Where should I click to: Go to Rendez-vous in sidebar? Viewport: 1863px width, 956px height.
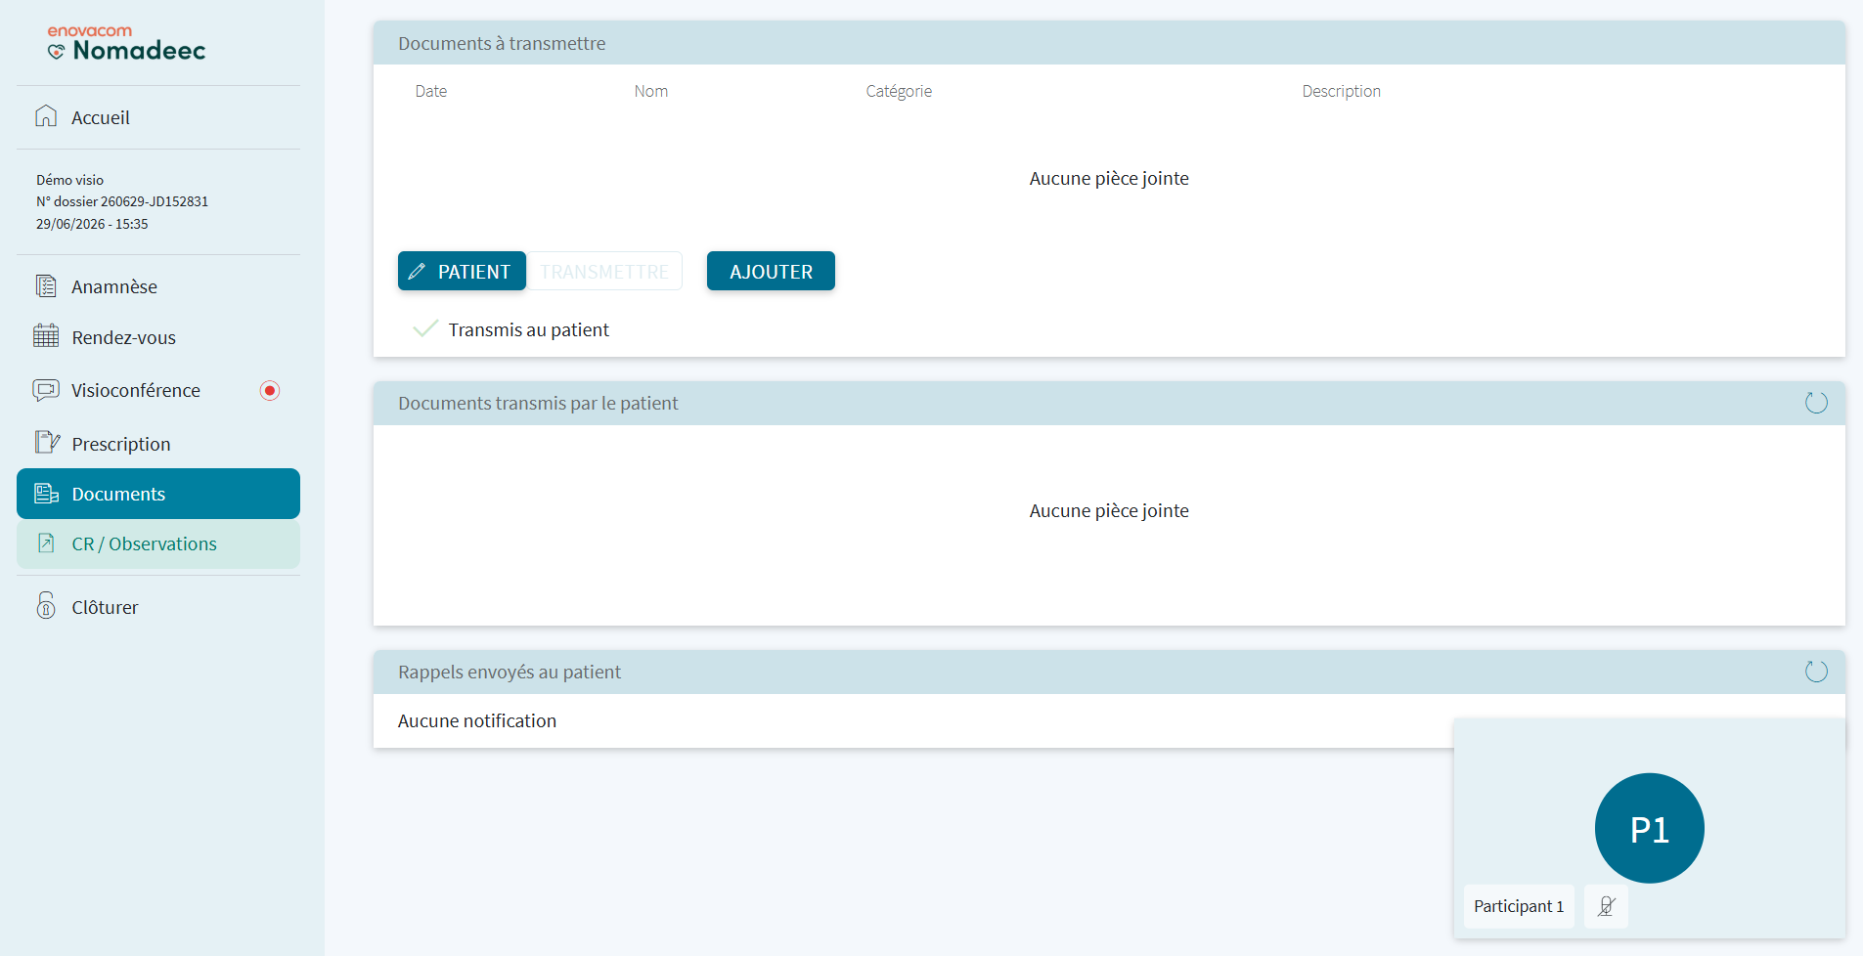[x=158, y=337]
